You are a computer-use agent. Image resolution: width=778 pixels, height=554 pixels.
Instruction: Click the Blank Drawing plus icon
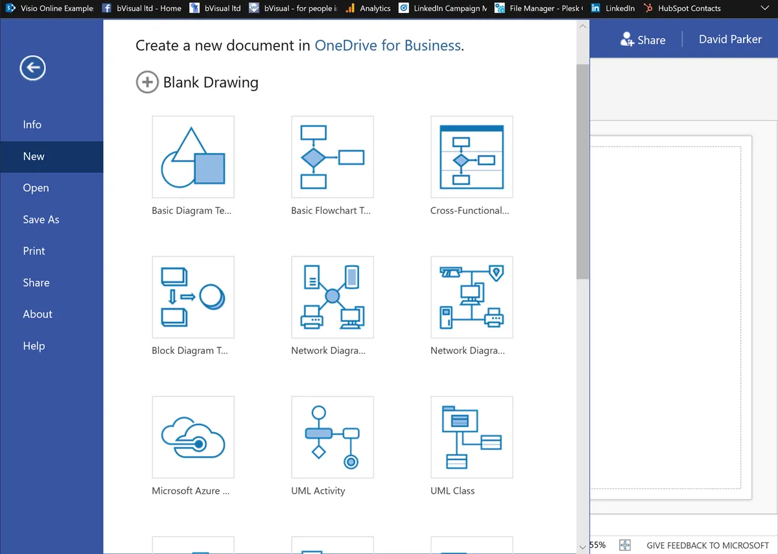click(147, 82)
